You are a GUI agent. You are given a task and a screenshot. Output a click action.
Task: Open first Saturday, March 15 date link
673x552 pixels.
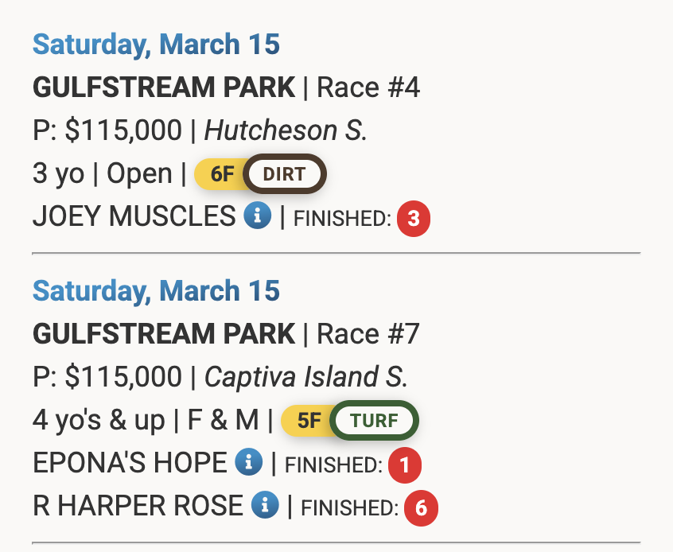pos(156,45)
